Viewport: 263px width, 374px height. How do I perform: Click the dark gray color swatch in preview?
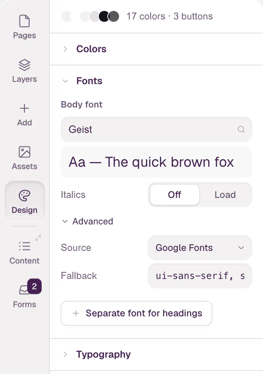114,16
